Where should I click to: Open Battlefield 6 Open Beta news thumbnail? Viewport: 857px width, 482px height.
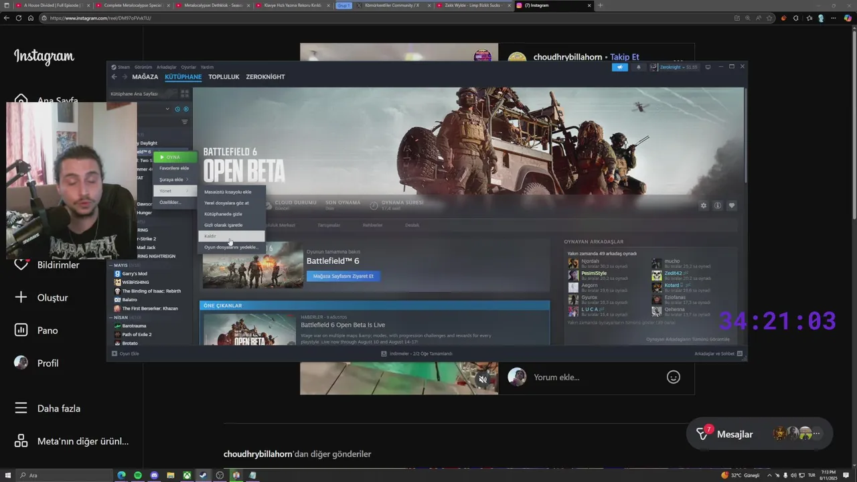(250, 329)
